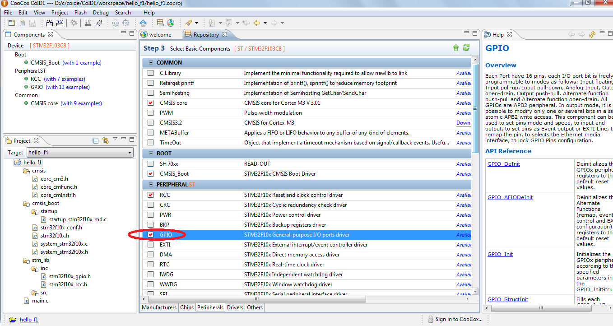Open the Back history dropdown arrow
This screenshot has width=613, height=326.
click(x=265, y=23)
